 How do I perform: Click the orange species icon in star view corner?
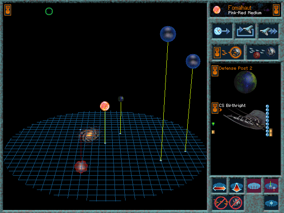pyautogui.click(x=8, y=10)
